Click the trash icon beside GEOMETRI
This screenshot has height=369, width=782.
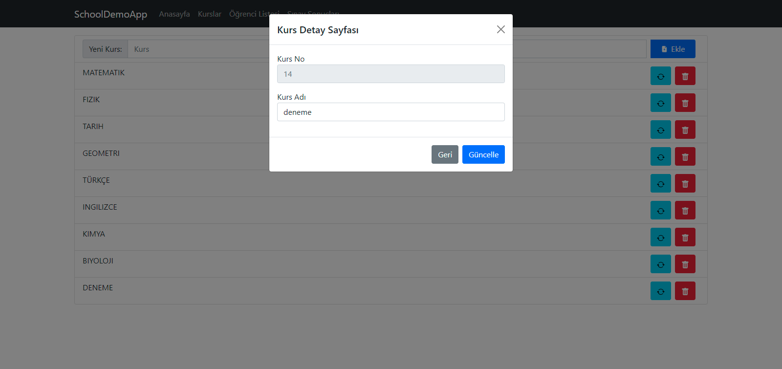[685, 156]
